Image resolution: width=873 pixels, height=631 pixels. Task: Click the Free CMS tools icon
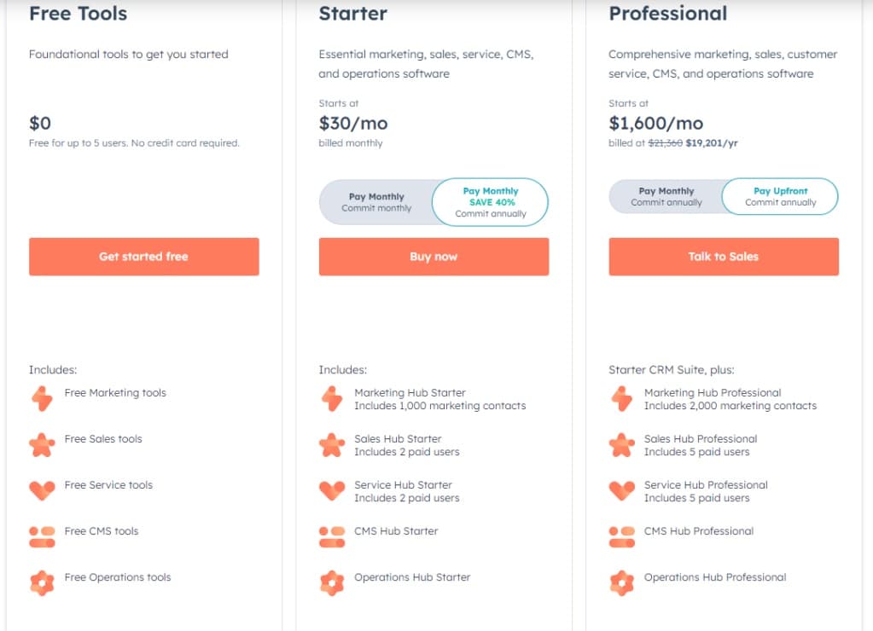pos(42,537)
